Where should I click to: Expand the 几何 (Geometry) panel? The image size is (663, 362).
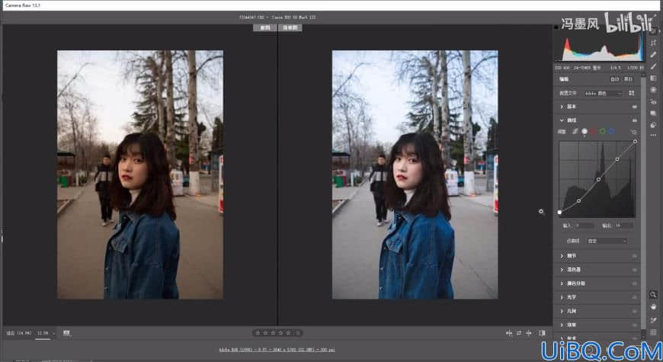[x=562, y=311]
